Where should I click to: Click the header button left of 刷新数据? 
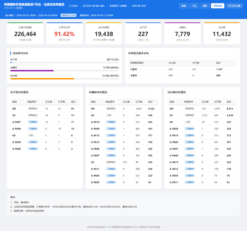(x=205, y=6)
